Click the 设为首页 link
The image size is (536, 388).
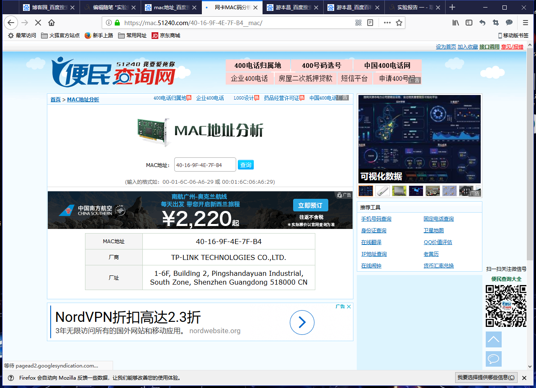[446, 47]
